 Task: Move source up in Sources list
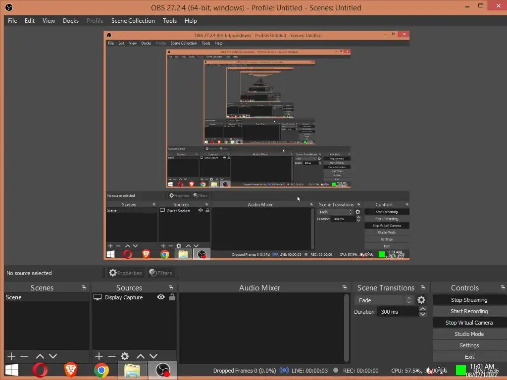(140, 356)
